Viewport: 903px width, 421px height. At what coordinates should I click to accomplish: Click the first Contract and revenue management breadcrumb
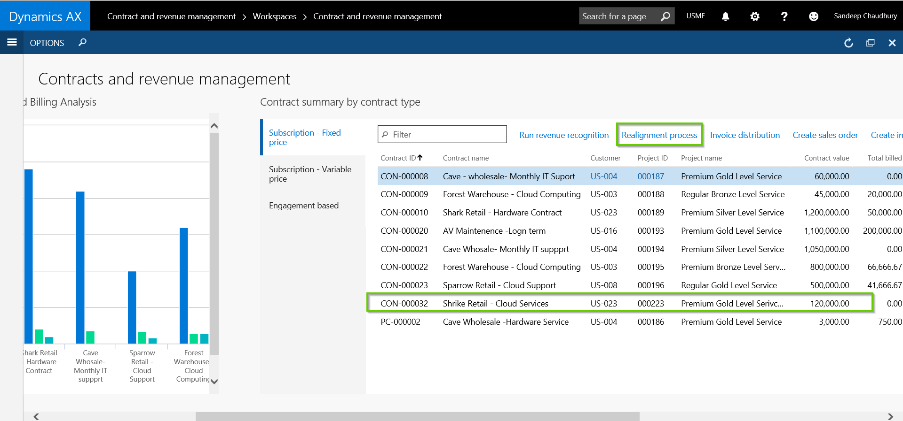171,16
